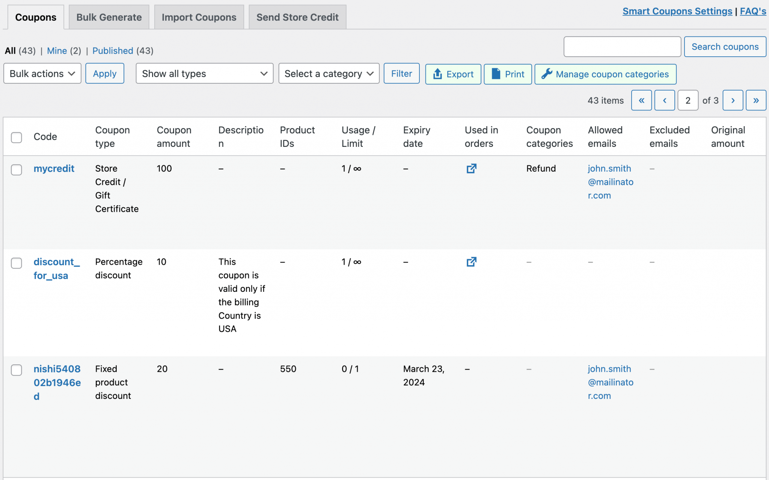Click the wrench icon for coupon categories

546,74
